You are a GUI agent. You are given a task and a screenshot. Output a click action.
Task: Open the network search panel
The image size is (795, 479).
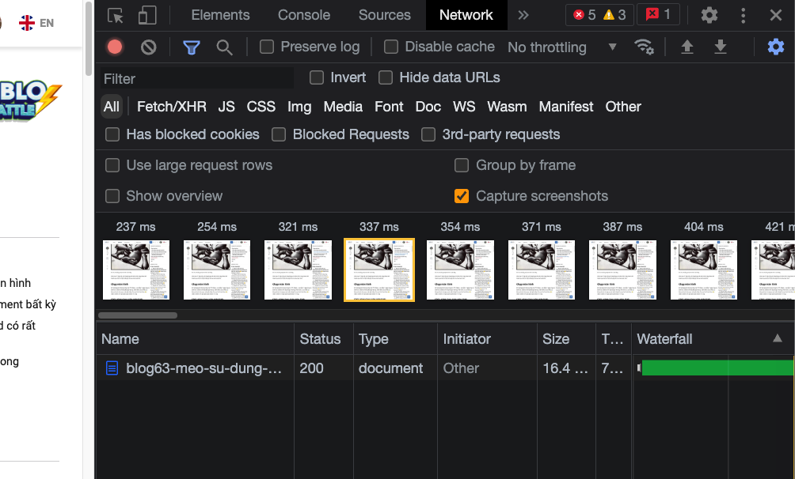224,47
